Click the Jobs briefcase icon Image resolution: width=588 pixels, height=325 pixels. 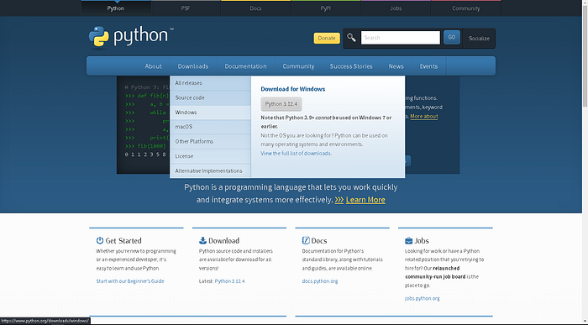pos(409,241)
